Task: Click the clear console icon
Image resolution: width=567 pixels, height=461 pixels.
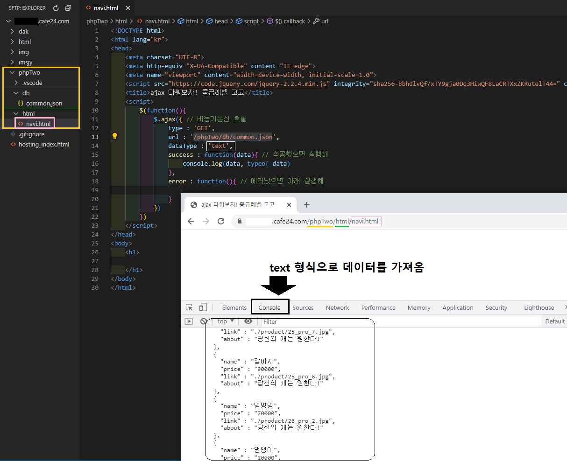Action: coord(204,321)
